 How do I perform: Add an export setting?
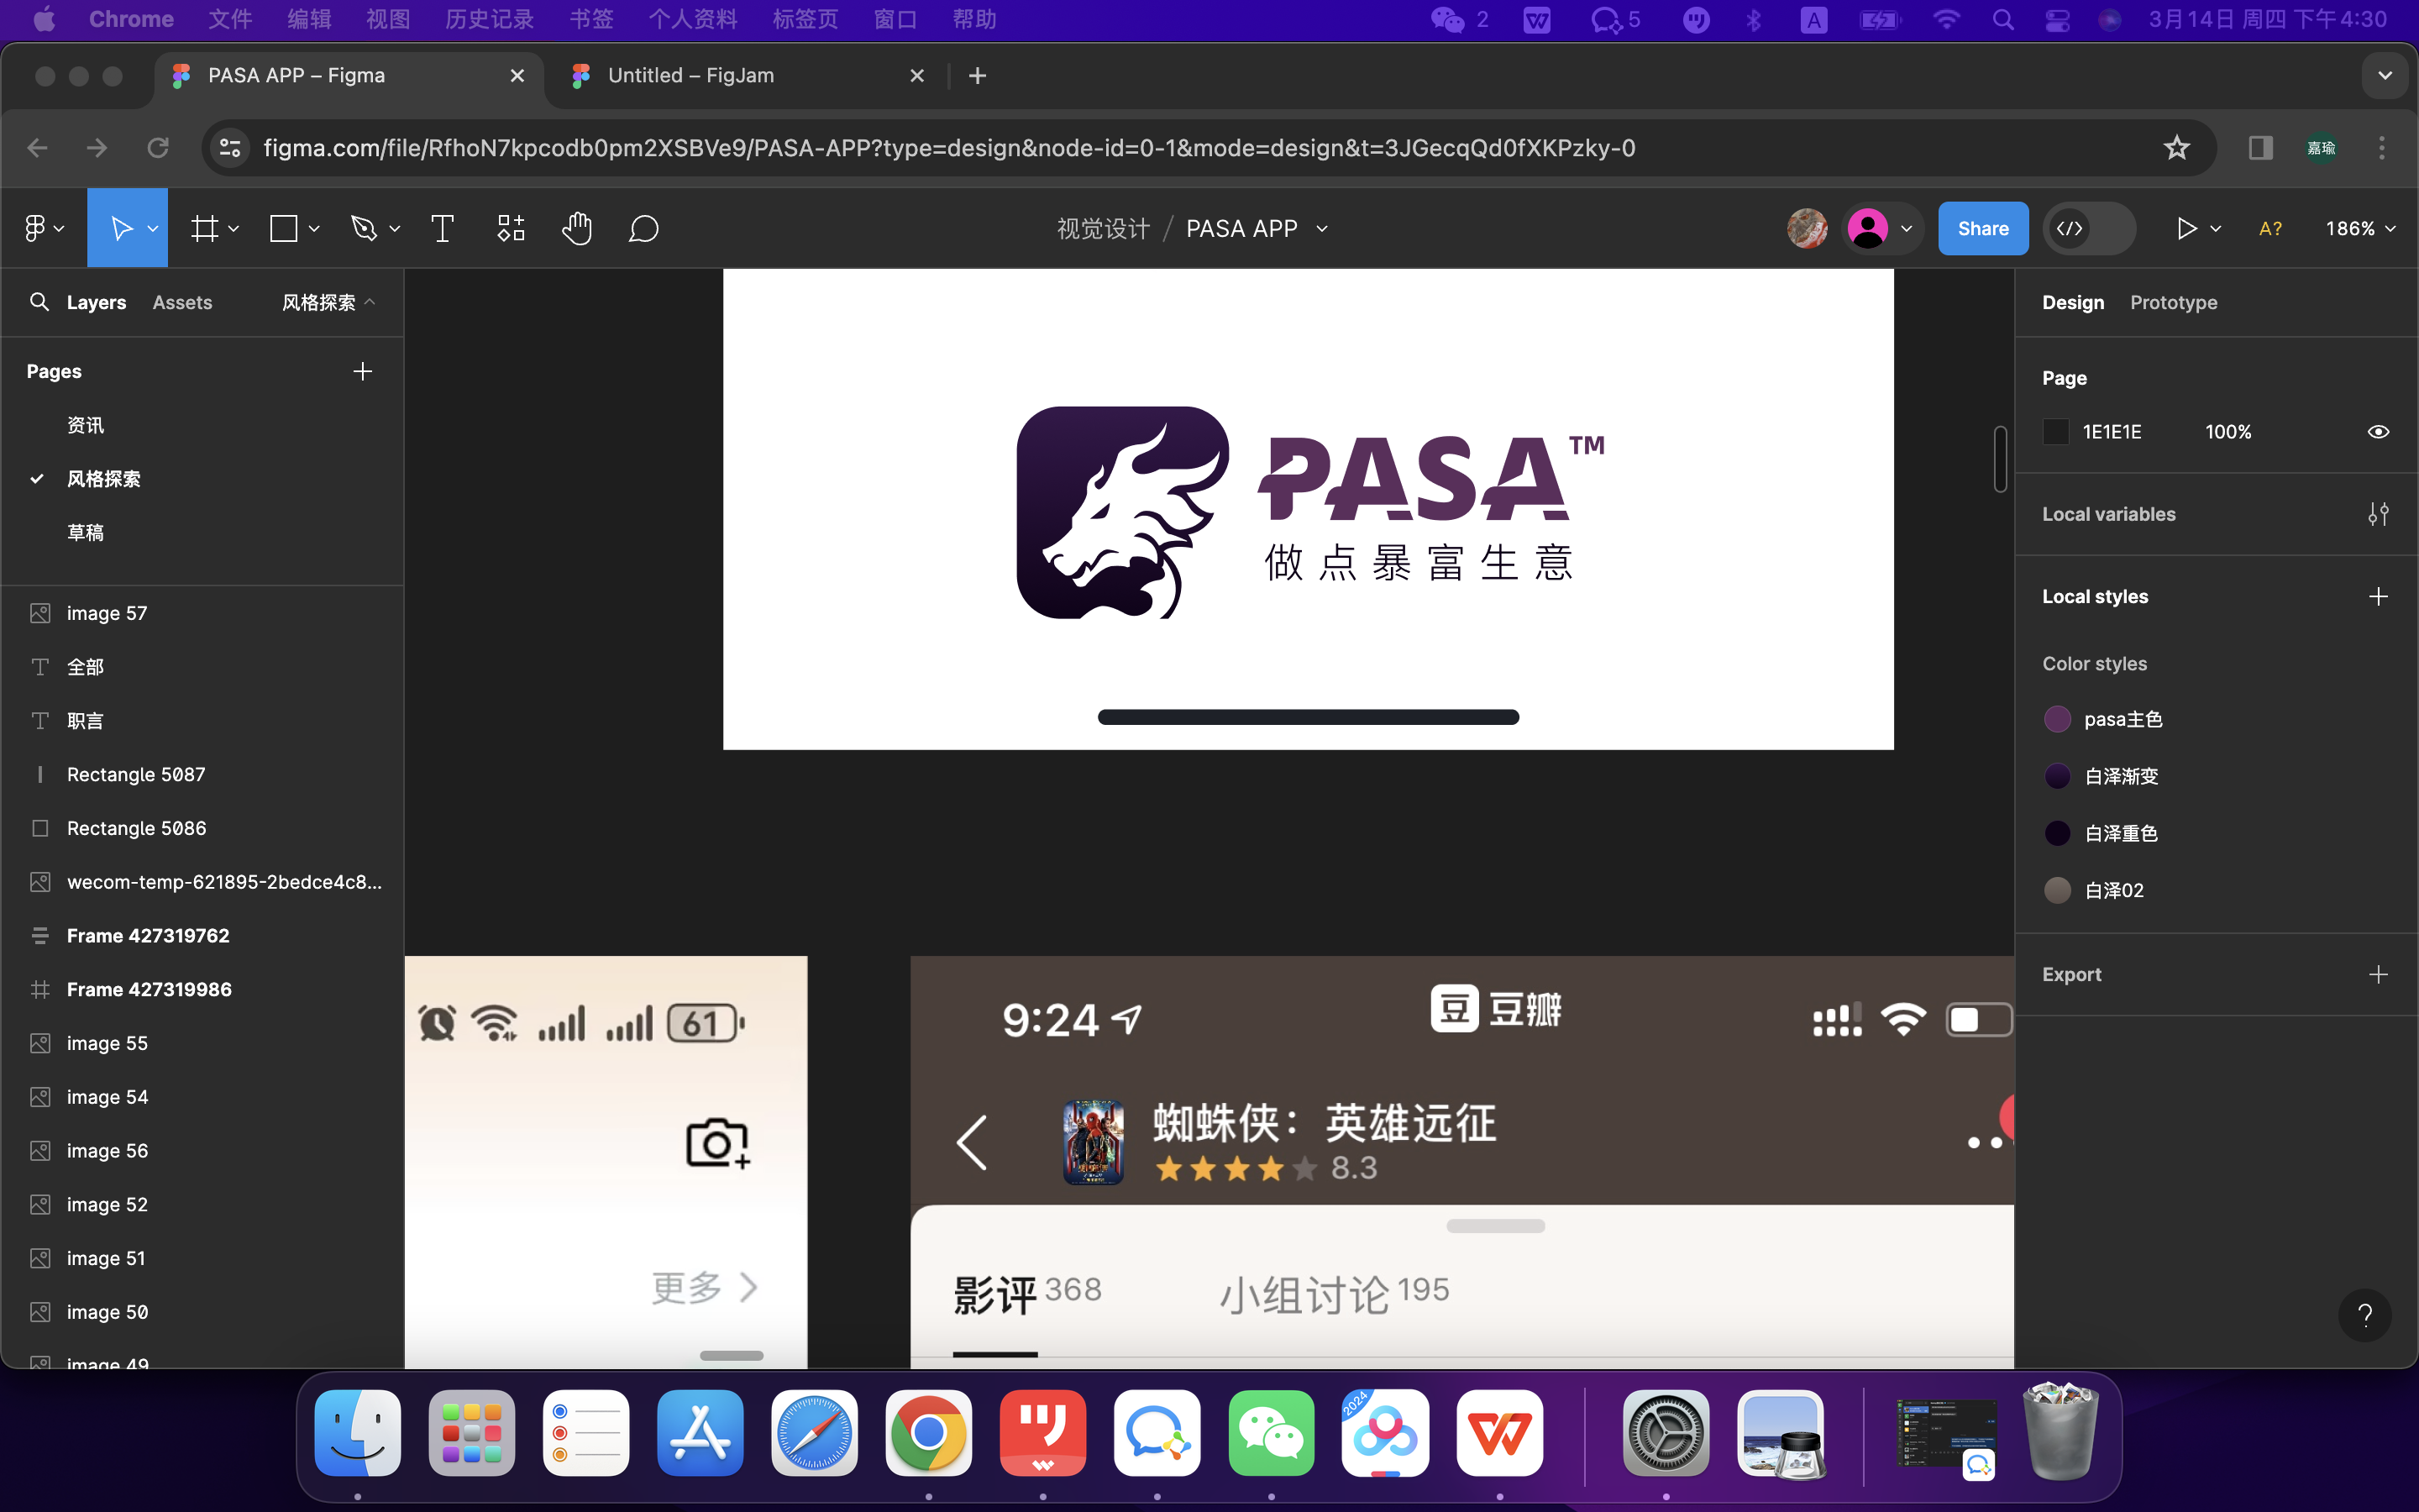click(x=2378, y=974)
